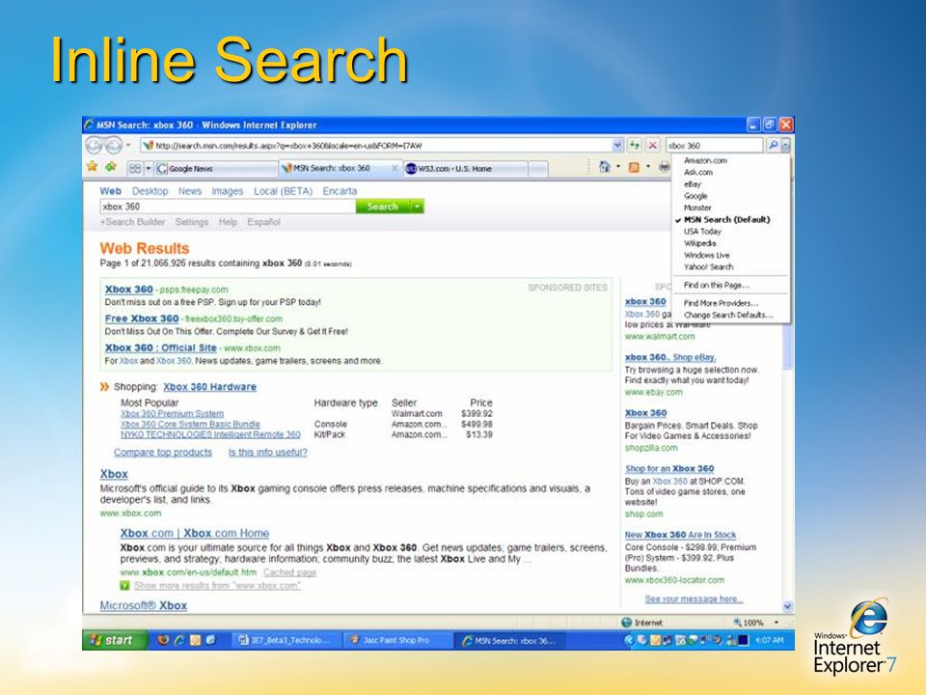
Task: Switch to WSJ.com - U.S. Home tab
Action: [465, 168]
